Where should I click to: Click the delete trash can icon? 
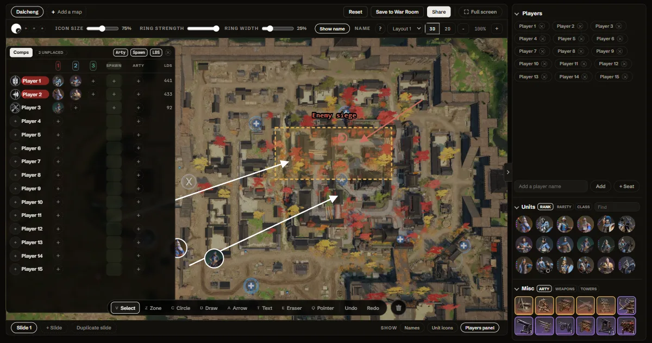pyautogui.click(x=398, y=308)
